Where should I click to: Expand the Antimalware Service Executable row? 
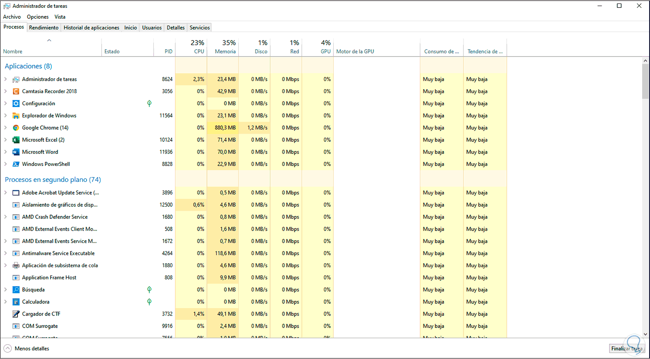tap(6, 253)
